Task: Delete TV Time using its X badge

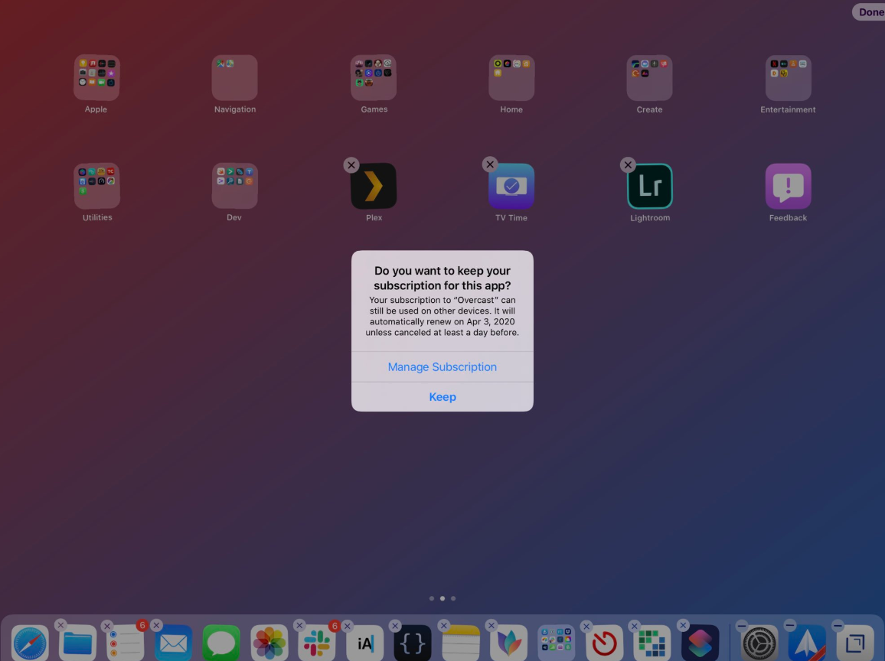Action: tap(490, 164)
